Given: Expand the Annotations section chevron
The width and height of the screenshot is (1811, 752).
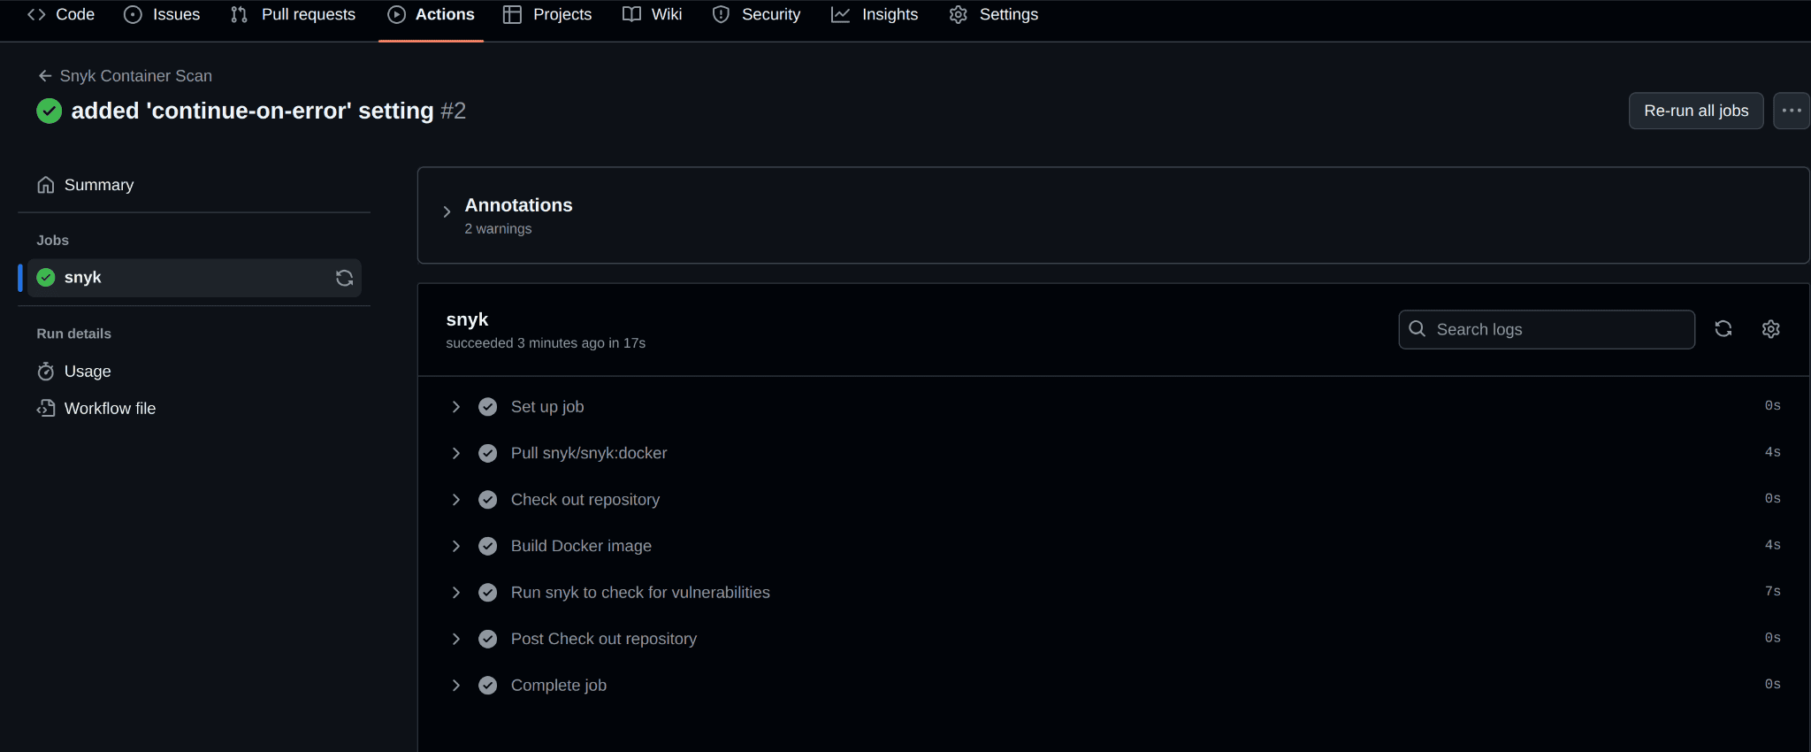Looking at the screenshot, I should point(447,211).
